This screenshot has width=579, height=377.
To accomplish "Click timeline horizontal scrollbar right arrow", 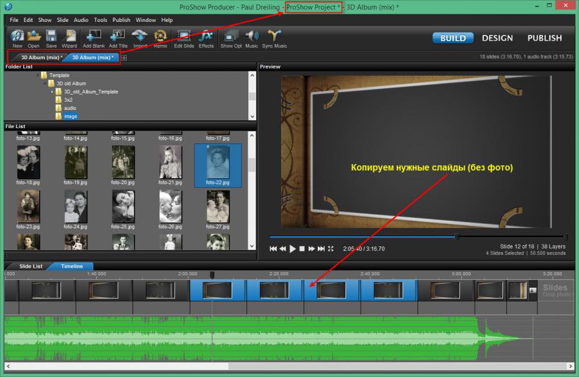I will 571,366.
